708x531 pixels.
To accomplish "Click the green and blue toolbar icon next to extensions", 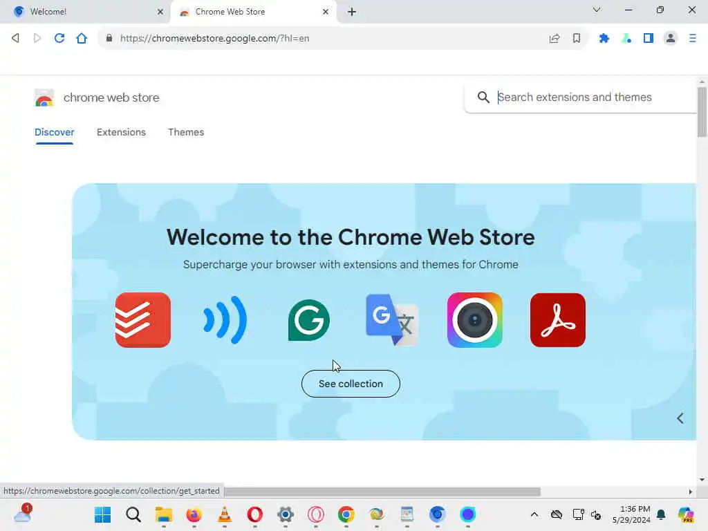I will click(626, 39).
